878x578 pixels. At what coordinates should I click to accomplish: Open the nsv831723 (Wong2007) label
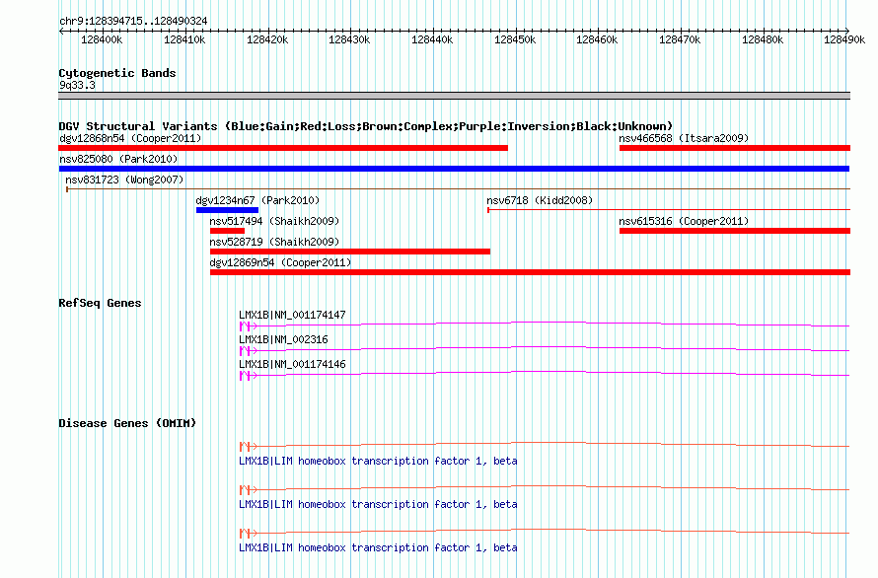click(x=124, y=180)
